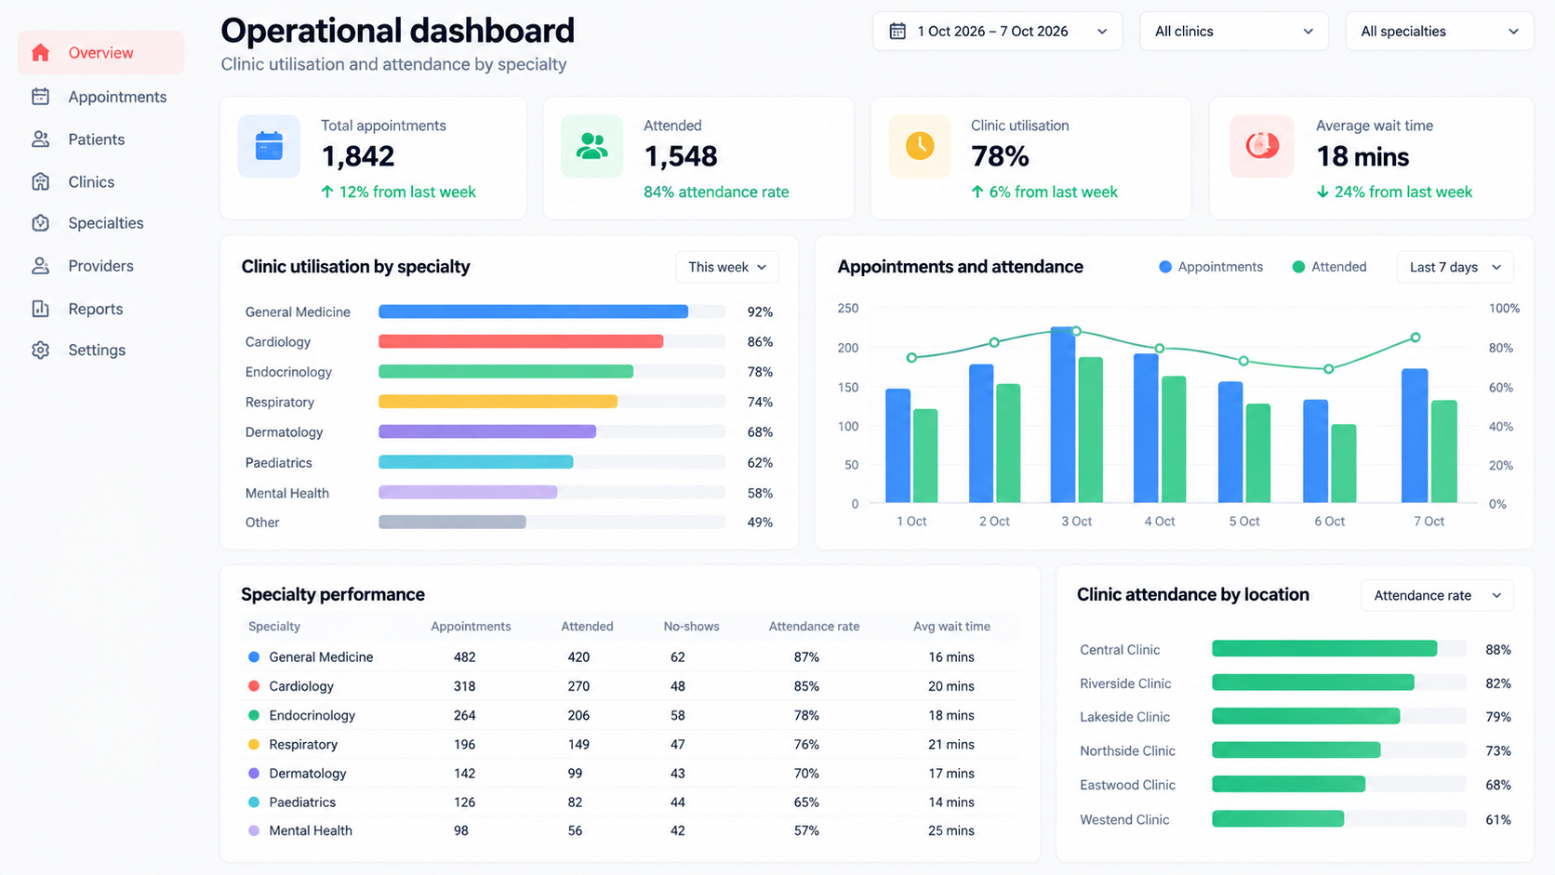The height and width of the screenshot is (875, 1555).
Task: Click the Appointments calendar icon in sidebar
Action: tap(40, 97)
